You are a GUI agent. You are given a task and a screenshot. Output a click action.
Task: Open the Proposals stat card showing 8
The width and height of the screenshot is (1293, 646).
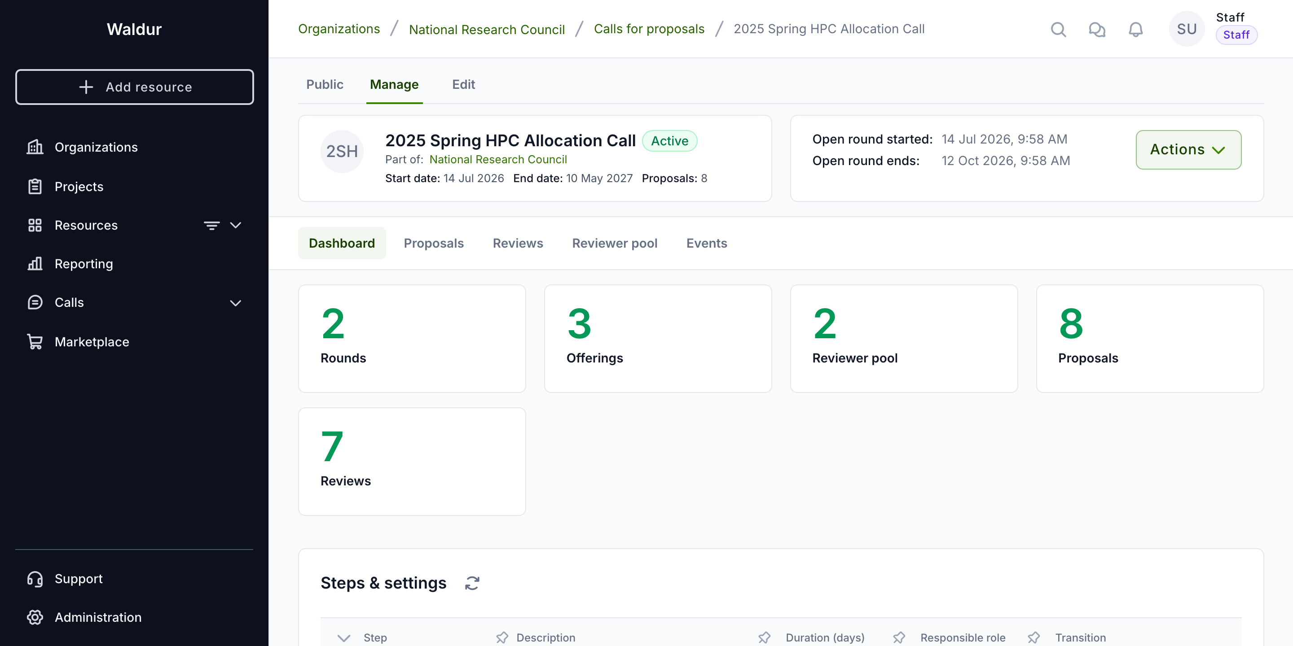(x=1149, y=339)
